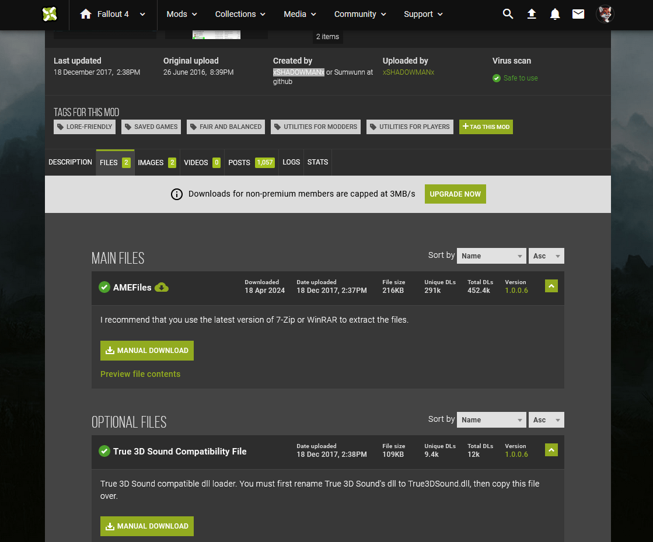This screenshot has width=653, height=542.
Task: Click the info icon in the download cap banner
Action: (x=177, y=194)
